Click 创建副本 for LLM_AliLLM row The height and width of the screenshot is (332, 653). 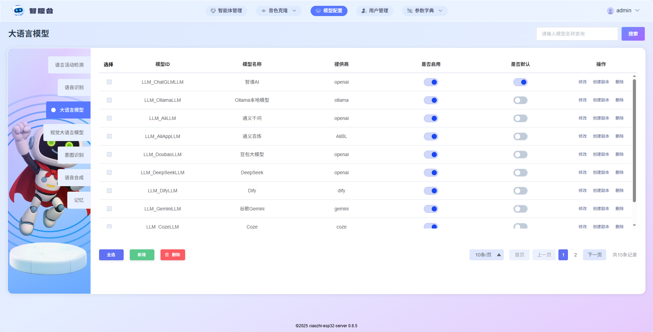[601, 118]
